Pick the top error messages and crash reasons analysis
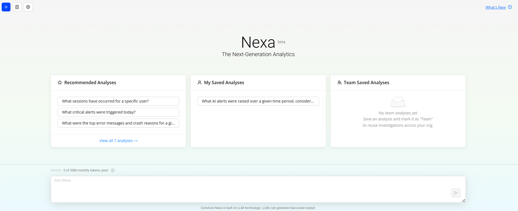 click(118, 123)
